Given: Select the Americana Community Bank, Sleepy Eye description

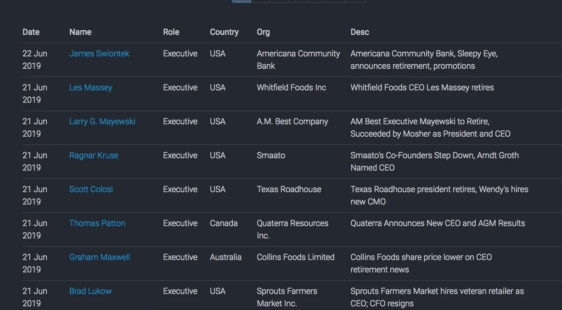Looking at the screenshot, I should pyautogui.click(x=424, y=60).
